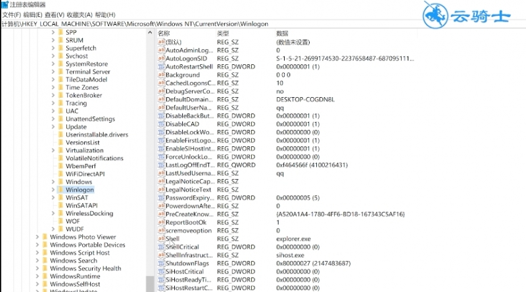The width and height of the screenshot is (526, 292).
Task: Click the DWORD icon of DisableCAD
Action: 161,124
